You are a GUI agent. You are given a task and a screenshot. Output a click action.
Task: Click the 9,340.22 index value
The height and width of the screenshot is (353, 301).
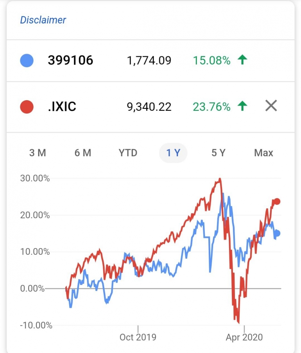pos(149,106)
